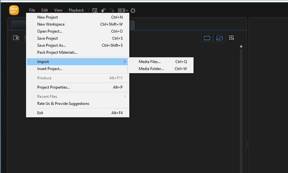Choose Exit from File menu

tap(78, 113)
